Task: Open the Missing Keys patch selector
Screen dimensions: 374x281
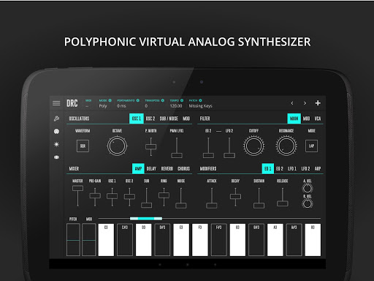Action: point(201,106)
